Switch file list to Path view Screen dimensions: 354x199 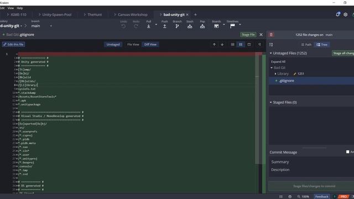tap(306, 45)
